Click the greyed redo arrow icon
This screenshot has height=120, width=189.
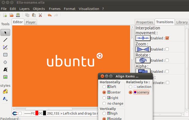(56, 15)
